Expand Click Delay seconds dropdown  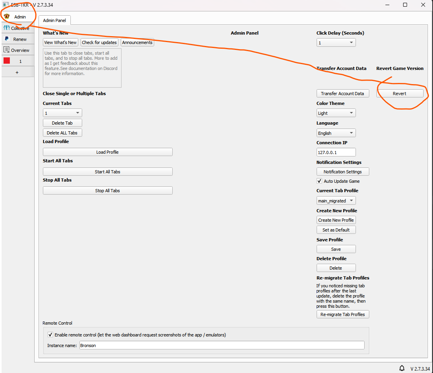(x=336, y=43)
